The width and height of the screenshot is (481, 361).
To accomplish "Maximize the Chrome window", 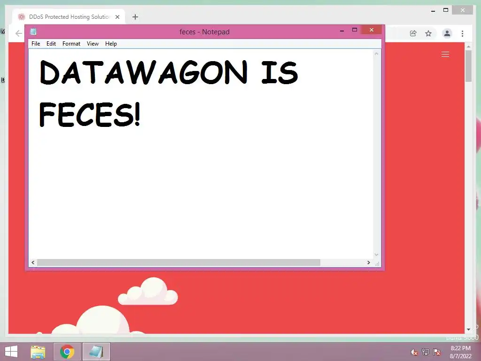I will click(446, 10).
